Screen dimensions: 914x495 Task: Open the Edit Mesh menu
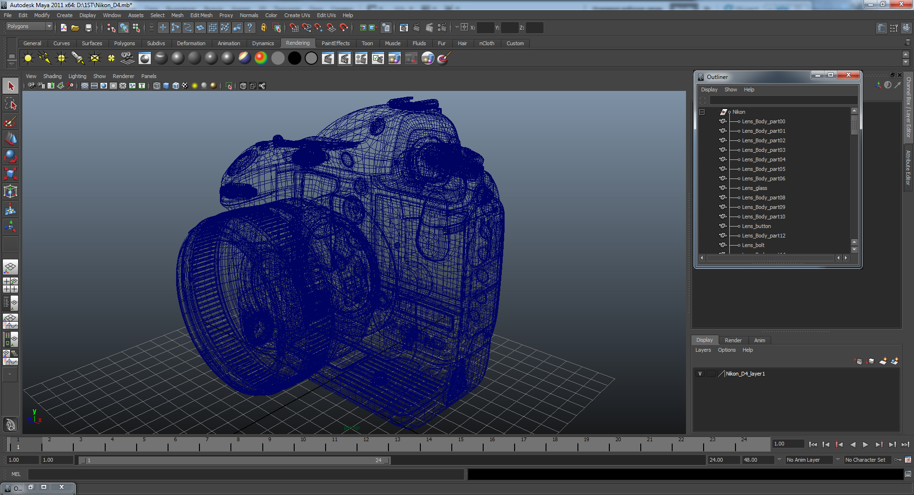click(201, 15)
